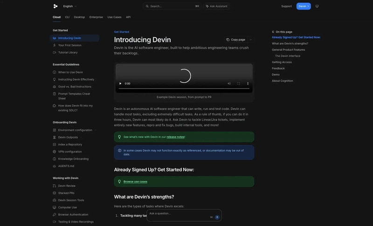
Task: Click the Computer Use monitor icon
Action: 55,207
